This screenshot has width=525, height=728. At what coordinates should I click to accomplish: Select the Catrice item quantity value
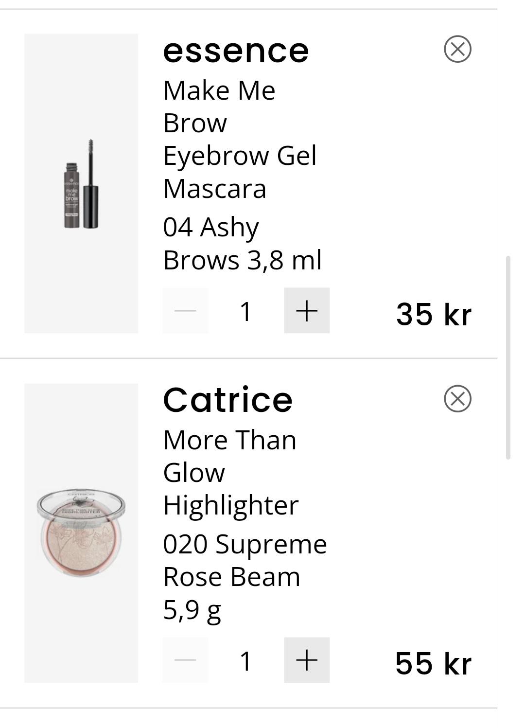click(246, 661)
